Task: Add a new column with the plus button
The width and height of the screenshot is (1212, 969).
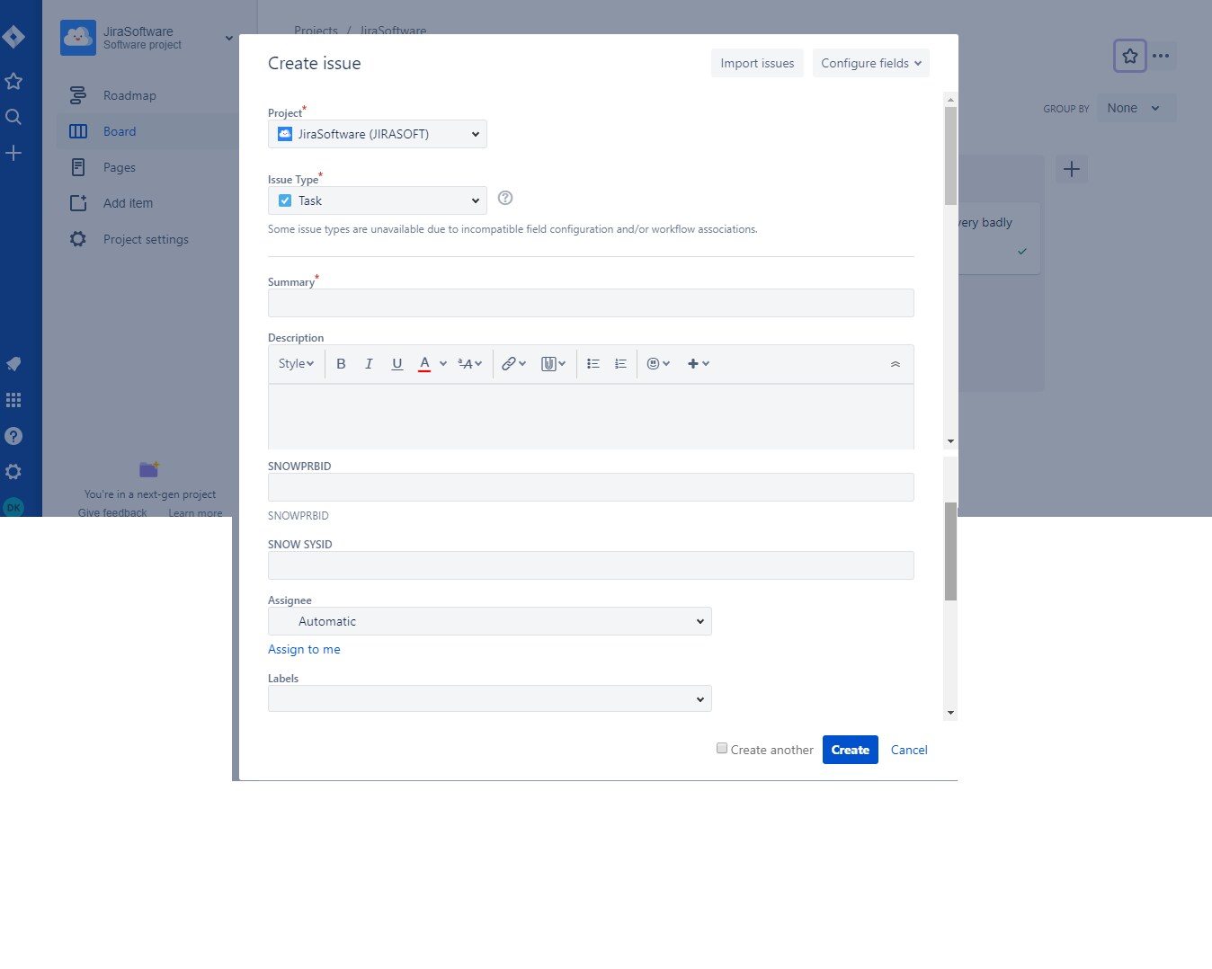Action: (x=1072, y=169)
